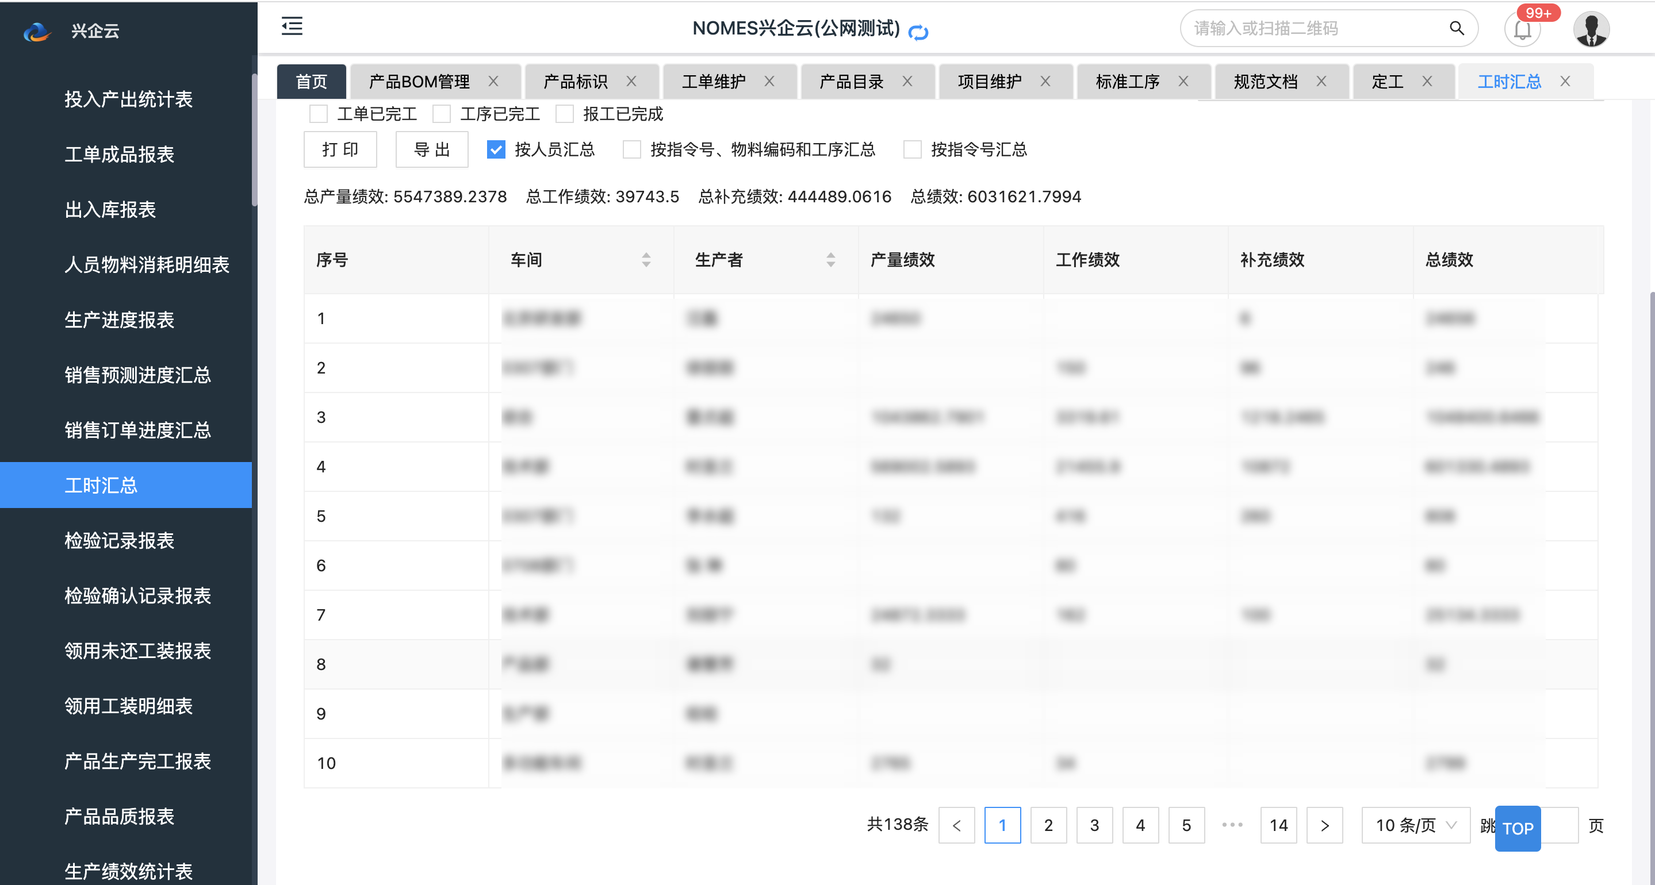Open 人员物料消耗明细表 in sidebar

[147, 264]
